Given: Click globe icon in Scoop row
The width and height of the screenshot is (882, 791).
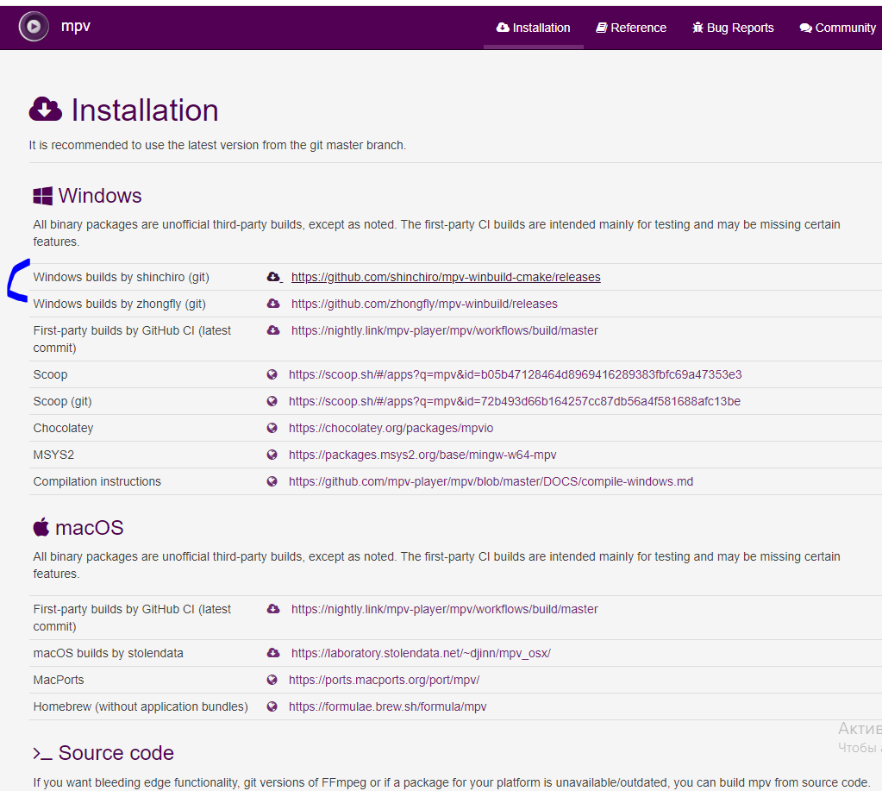Looking at the screenshot, I should (272, 374).
